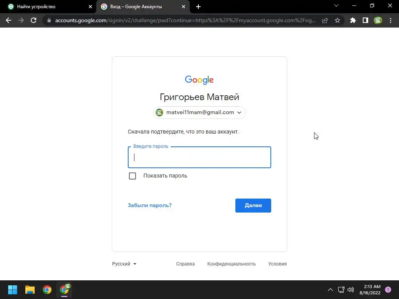Open the Условия link
This screenshot has height=299, width=399.
pos(277,264)
